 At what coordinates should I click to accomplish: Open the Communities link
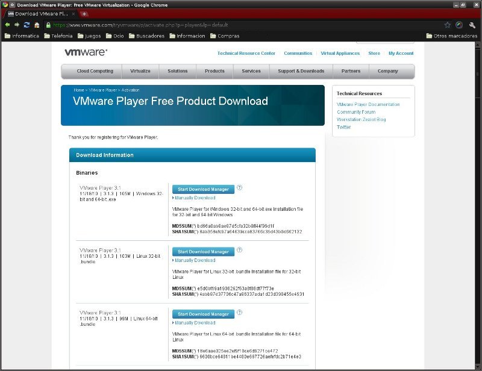(298, 53)
